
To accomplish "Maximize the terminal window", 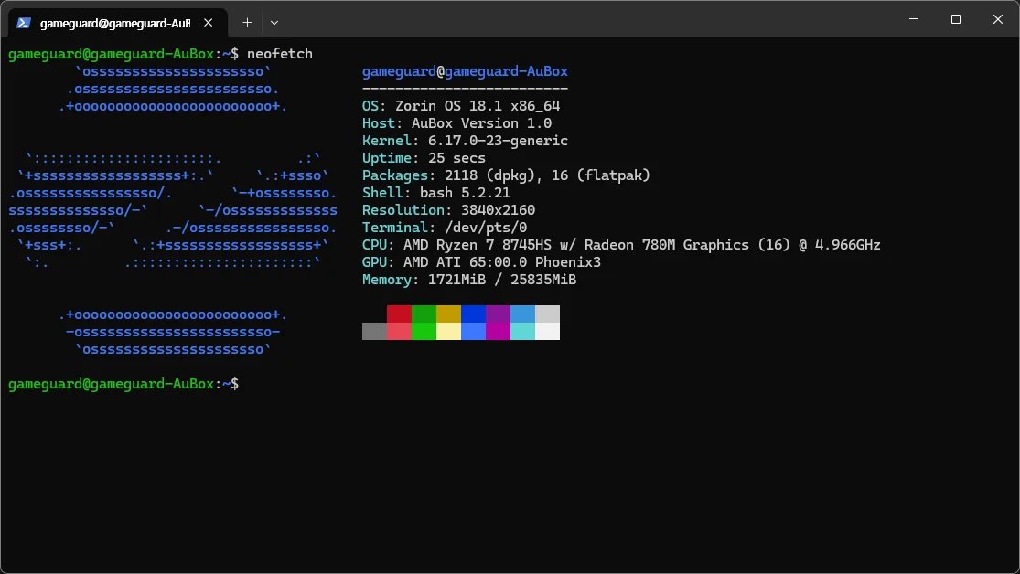I will pyautogui.click(x=956, y=19).
